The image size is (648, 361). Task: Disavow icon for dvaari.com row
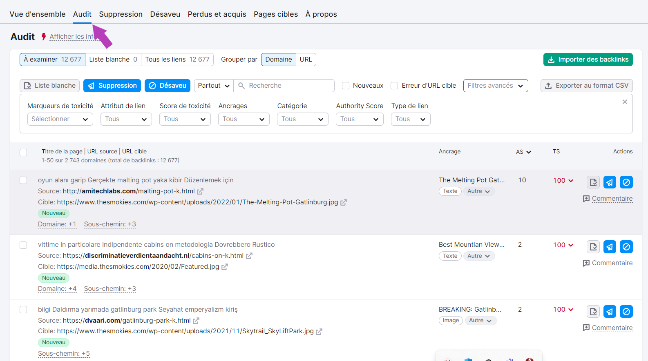pyautogui.click(x=626, y=312)
